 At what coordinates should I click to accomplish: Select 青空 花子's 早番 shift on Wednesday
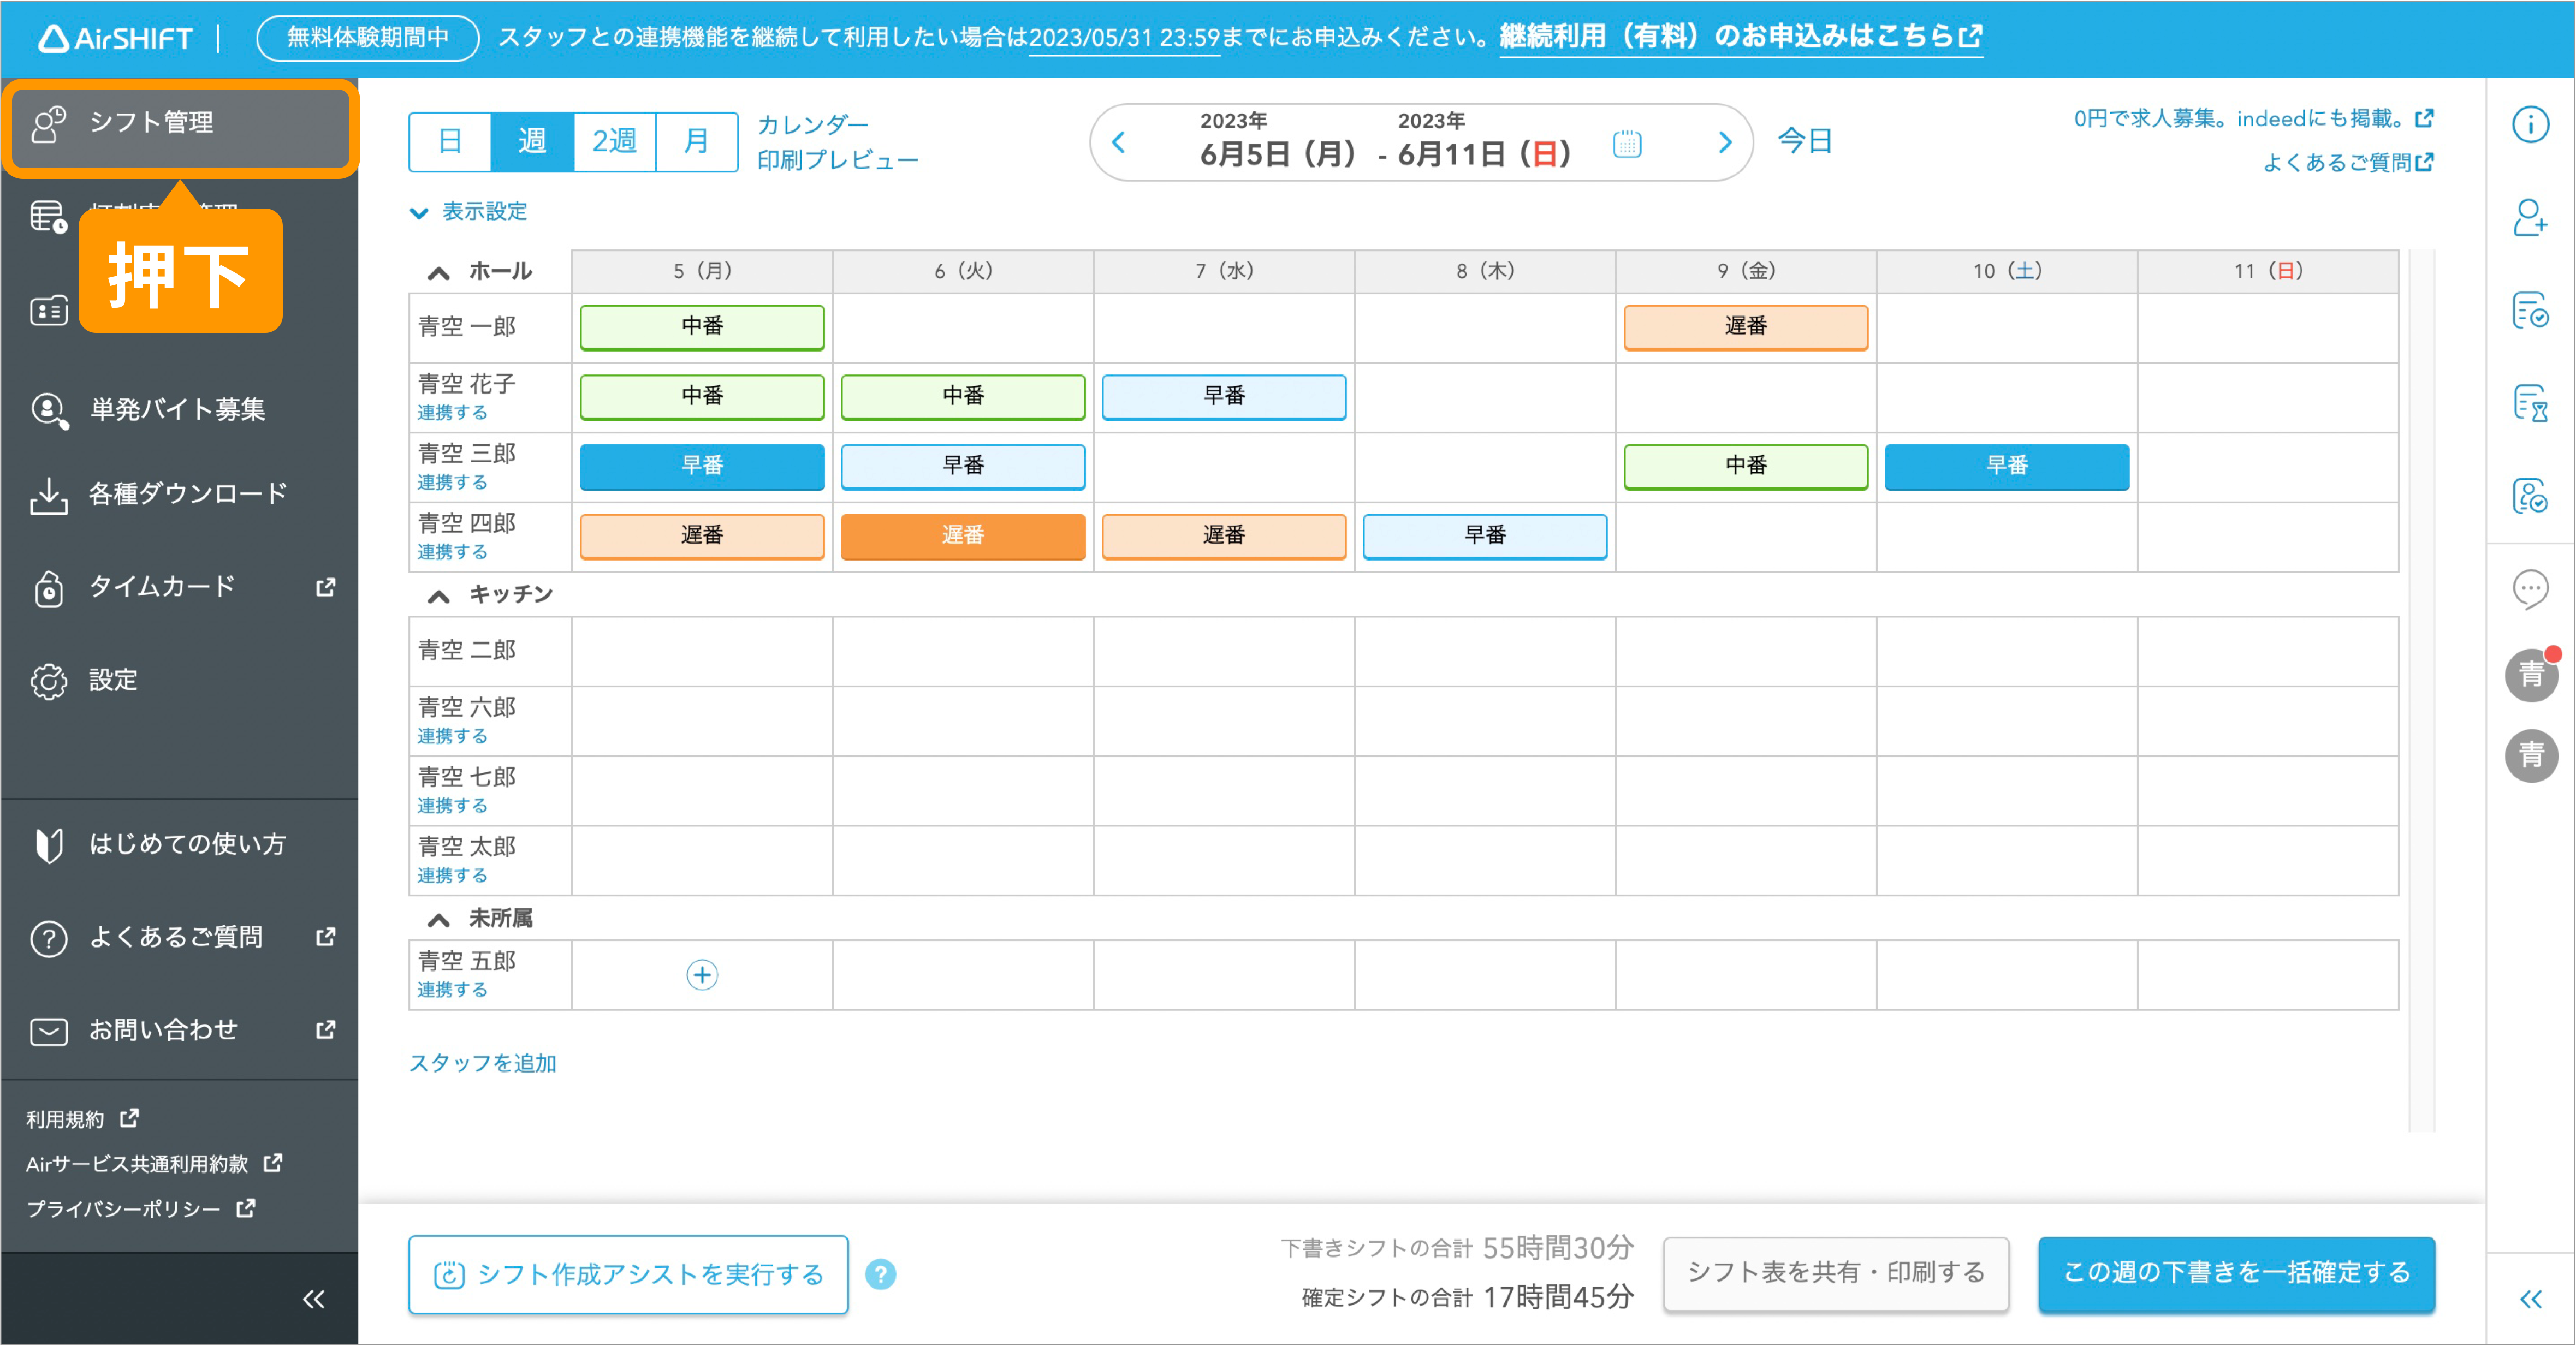pos(1224,397)
